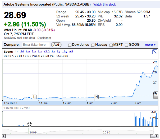Expand the chart to full size icon
Viewport: 160px width, 139px height.
point(155,52)
